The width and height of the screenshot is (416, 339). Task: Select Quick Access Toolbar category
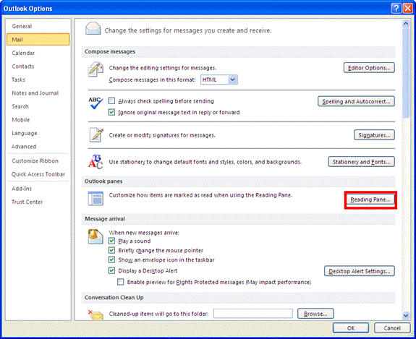[38, 174]
